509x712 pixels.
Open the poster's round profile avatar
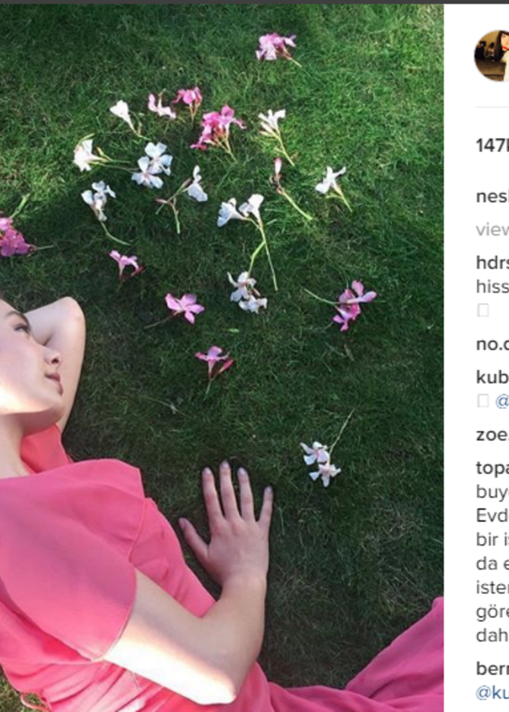pyautogui.click(x=492, y=56)
